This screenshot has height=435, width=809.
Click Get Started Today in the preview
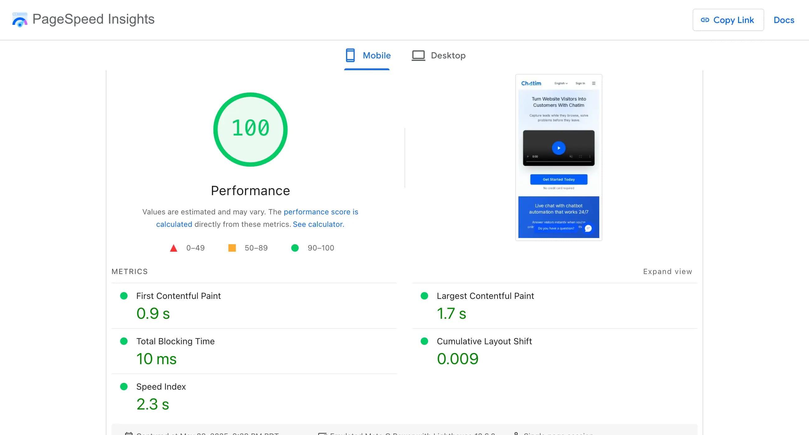[x=559, y=179]
